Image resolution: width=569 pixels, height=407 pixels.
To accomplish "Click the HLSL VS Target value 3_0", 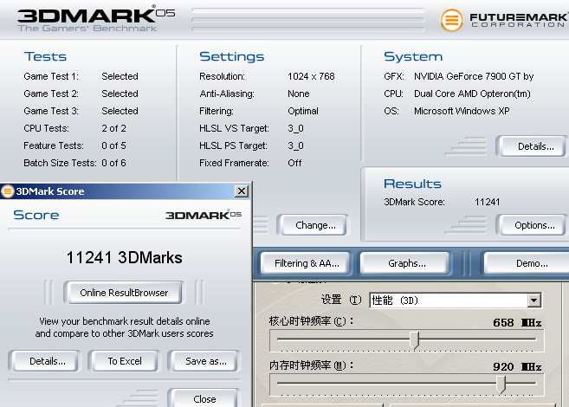I will click(x=295, y=128).
